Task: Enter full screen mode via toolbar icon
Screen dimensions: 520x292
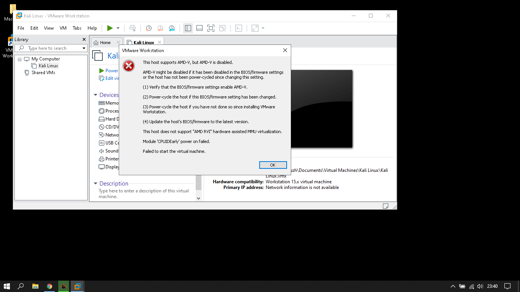Action: tap(211, 28)
